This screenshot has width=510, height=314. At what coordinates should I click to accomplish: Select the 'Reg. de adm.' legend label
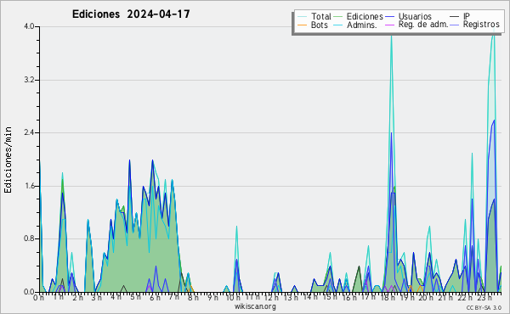click(x=423, y=25)
